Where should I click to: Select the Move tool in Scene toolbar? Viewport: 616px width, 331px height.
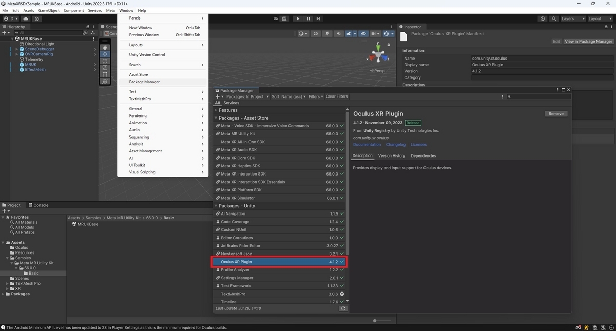coord(105,54)
